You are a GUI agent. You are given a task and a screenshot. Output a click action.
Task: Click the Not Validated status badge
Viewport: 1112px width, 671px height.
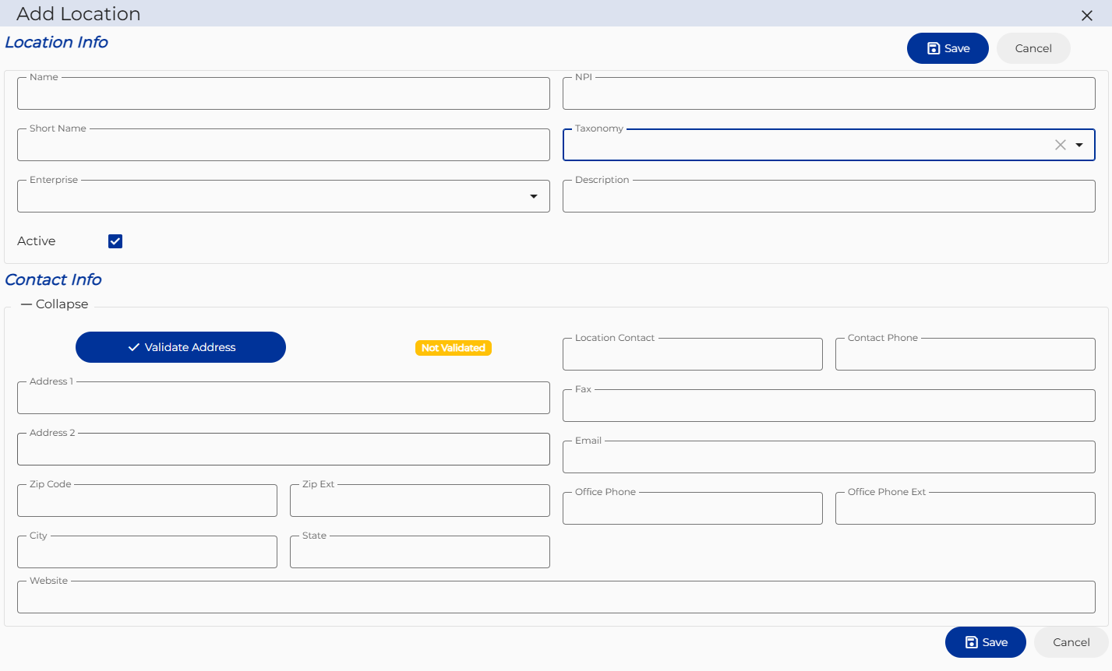pos(454,348)
